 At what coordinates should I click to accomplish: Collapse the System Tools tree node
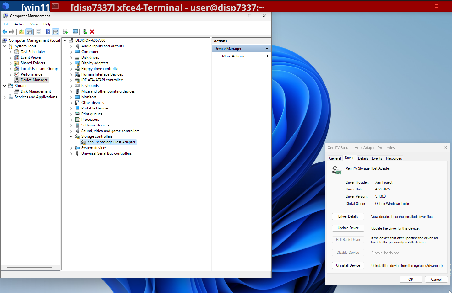click(x=5, y=46)
